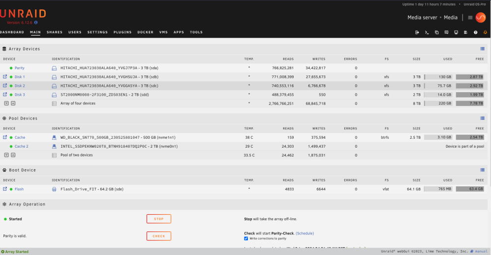Open the web terminal icon
Image resolution: width=491 pixels, height=255 pixels.
click(x=427, y=32)
